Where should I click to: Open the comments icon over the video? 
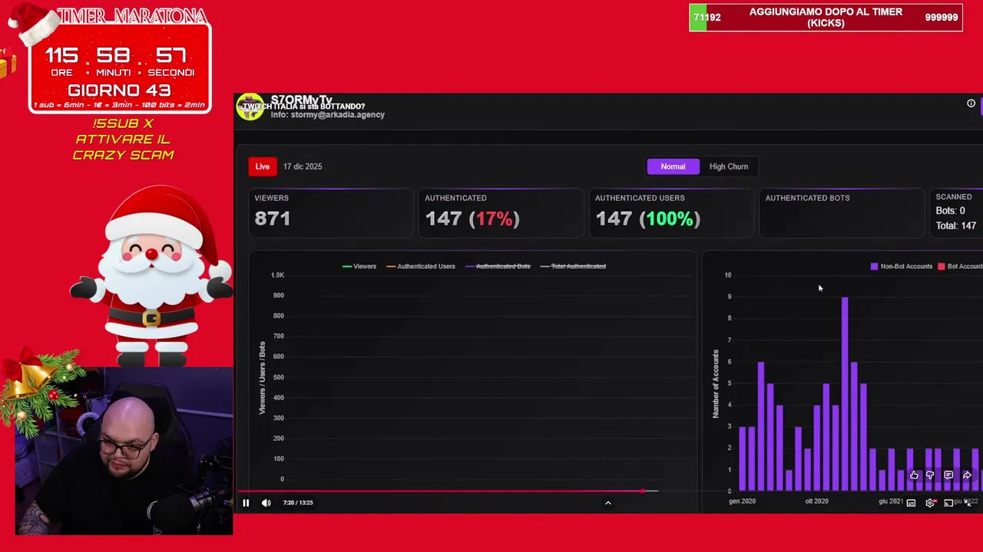(x=948, y=475)
